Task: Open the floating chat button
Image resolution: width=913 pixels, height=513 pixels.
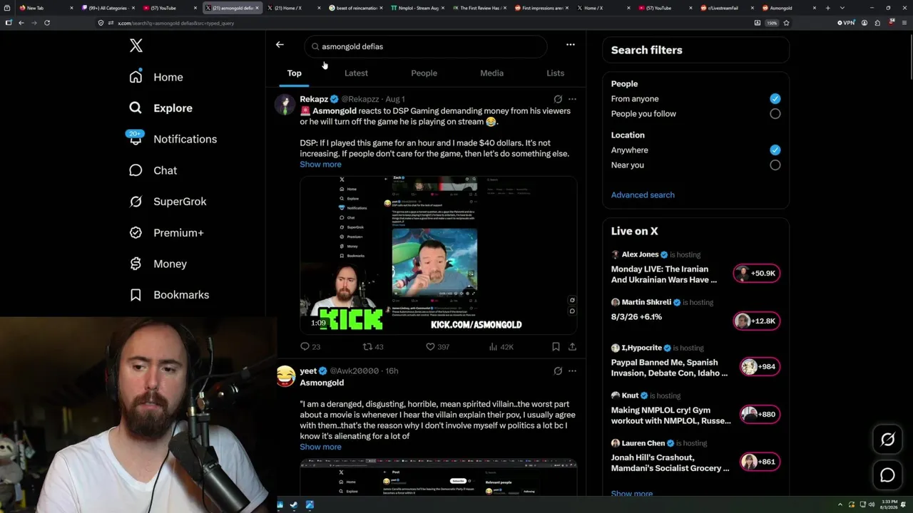Action: [x=887, y=475]
